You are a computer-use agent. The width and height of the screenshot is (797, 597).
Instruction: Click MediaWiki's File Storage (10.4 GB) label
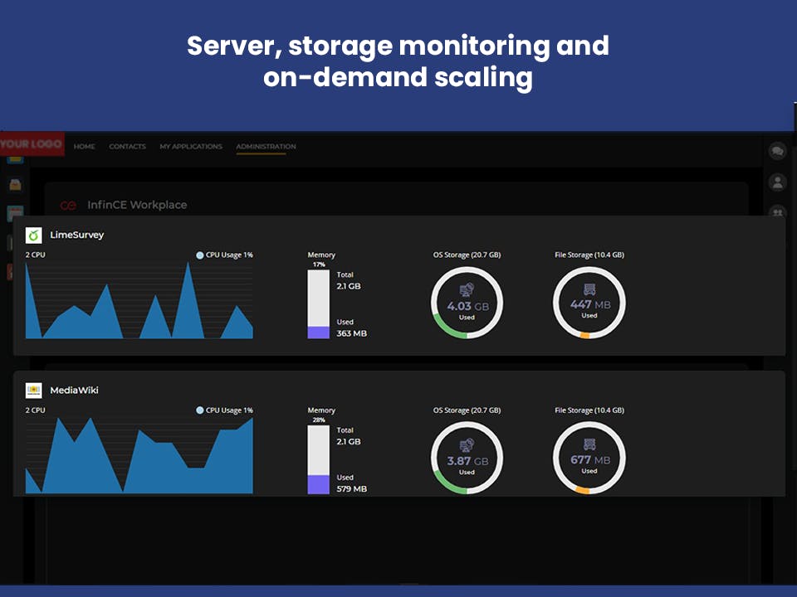tap(589, 410)
